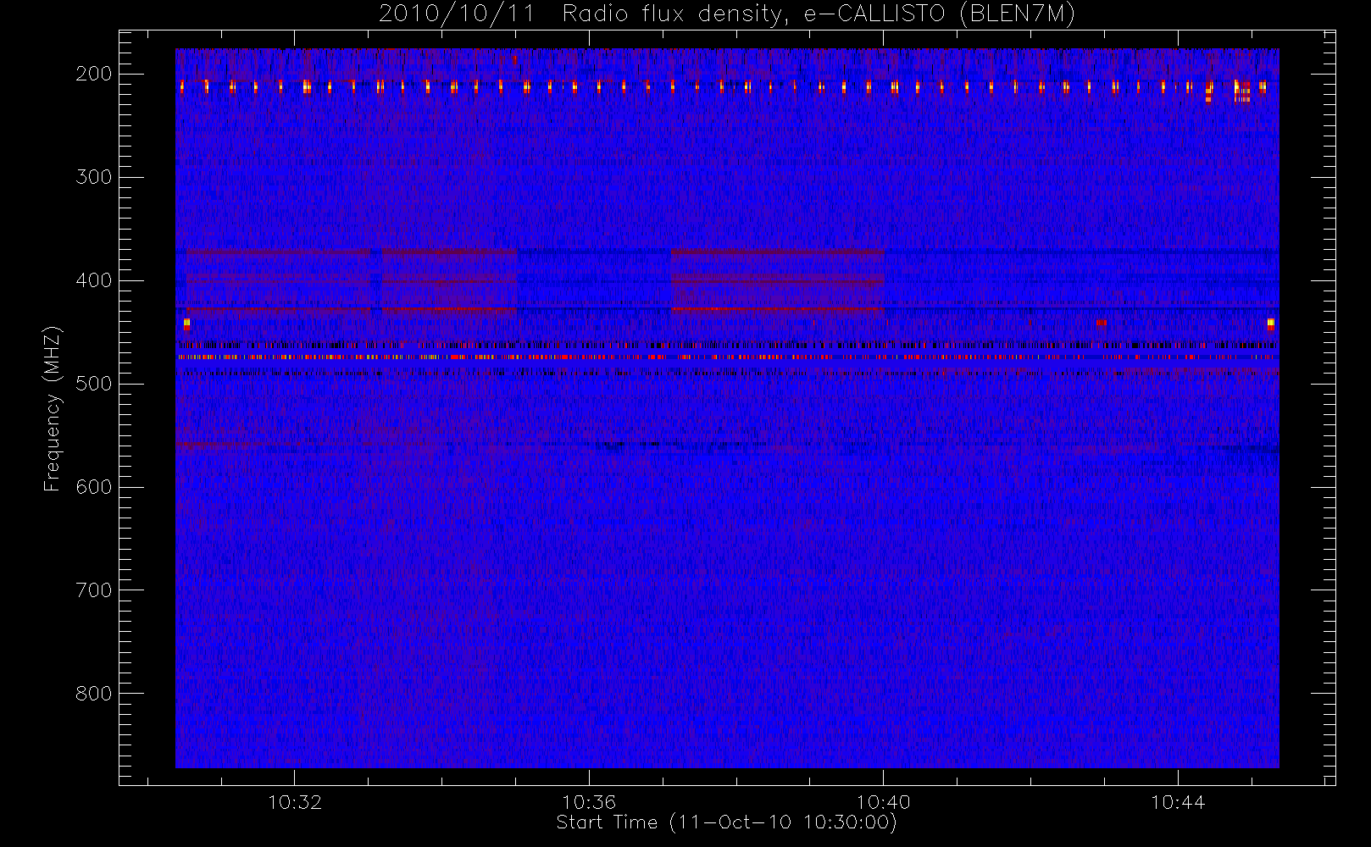Click the 700 frequency tick label
The height and width of the screenshot is (847, 1371).
(94, 590)
